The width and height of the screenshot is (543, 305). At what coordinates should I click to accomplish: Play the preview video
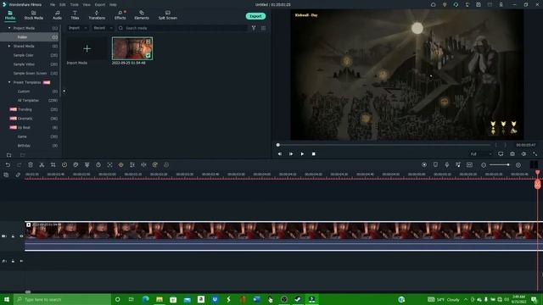[x=302, y=154]
